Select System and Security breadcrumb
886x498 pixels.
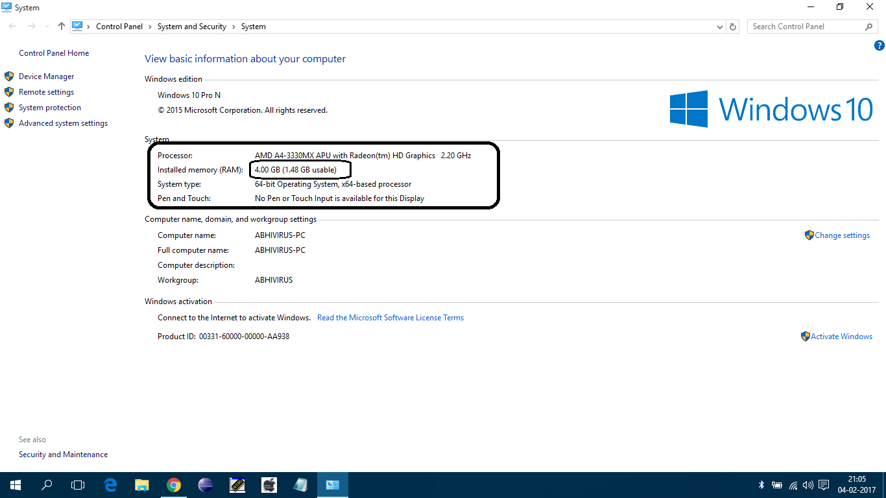coord(192,27)
